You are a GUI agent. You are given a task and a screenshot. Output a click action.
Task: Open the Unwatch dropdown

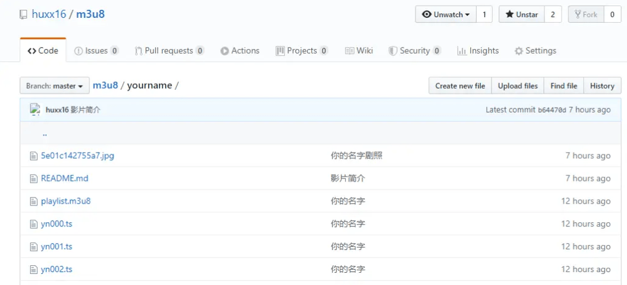pos(446,14)
